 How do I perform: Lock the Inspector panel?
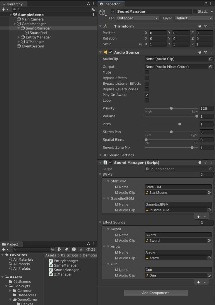point(206,4)
